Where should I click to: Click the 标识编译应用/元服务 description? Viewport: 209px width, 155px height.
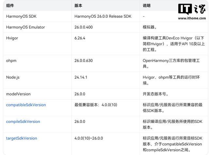point(173,125)
